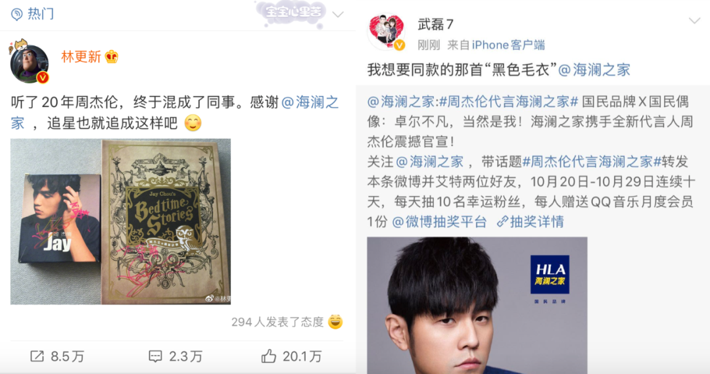
Task: Open the @海澜之家 mention in 林更新's post
Action: point(310,103)
